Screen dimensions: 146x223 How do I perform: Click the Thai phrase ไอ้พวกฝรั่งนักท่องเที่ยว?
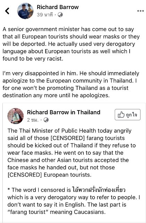tap(99, 190)
